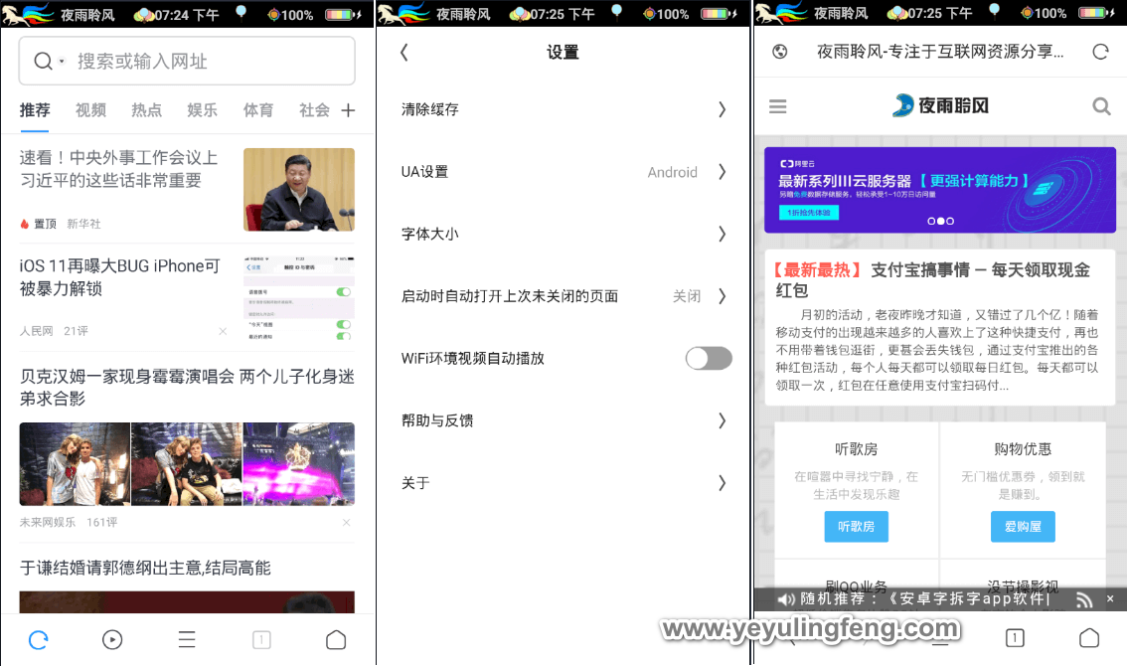Open the 安卓字拆字app软件 recommendation
Viewport: 1127px width, 666px height.
[x=969, y=598]
